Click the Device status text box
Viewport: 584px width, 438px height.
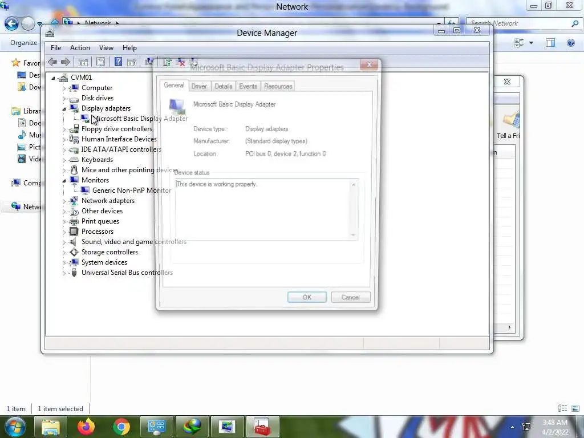point(263,209)
